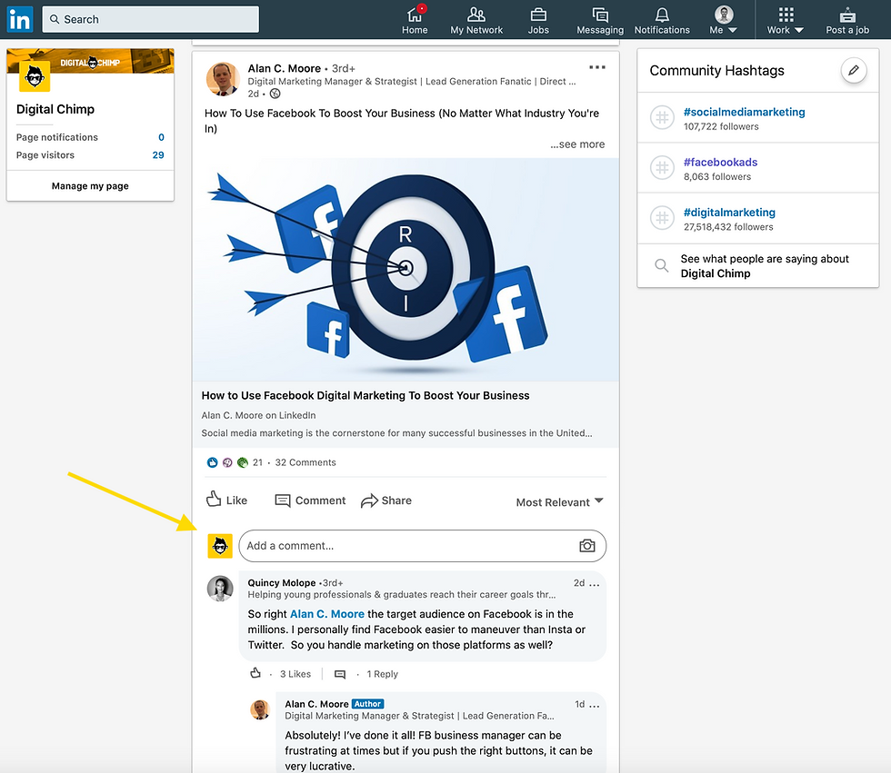Click the commenter identity avatar beside comment box
The height and width of the screenshot is (773, 891).
(220, 546)
